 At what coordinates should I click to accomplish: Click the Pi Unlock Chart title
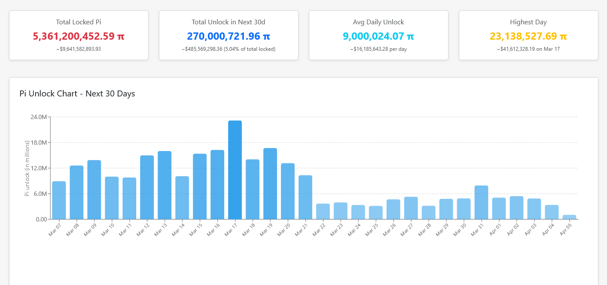click(77, 93)
